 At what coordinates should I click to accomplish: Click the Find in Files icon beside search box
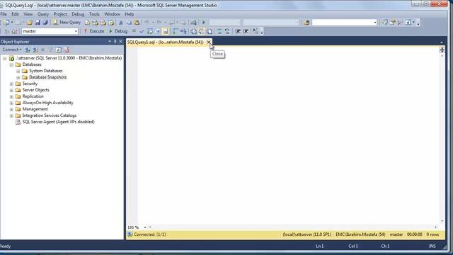tap(306, 22)
